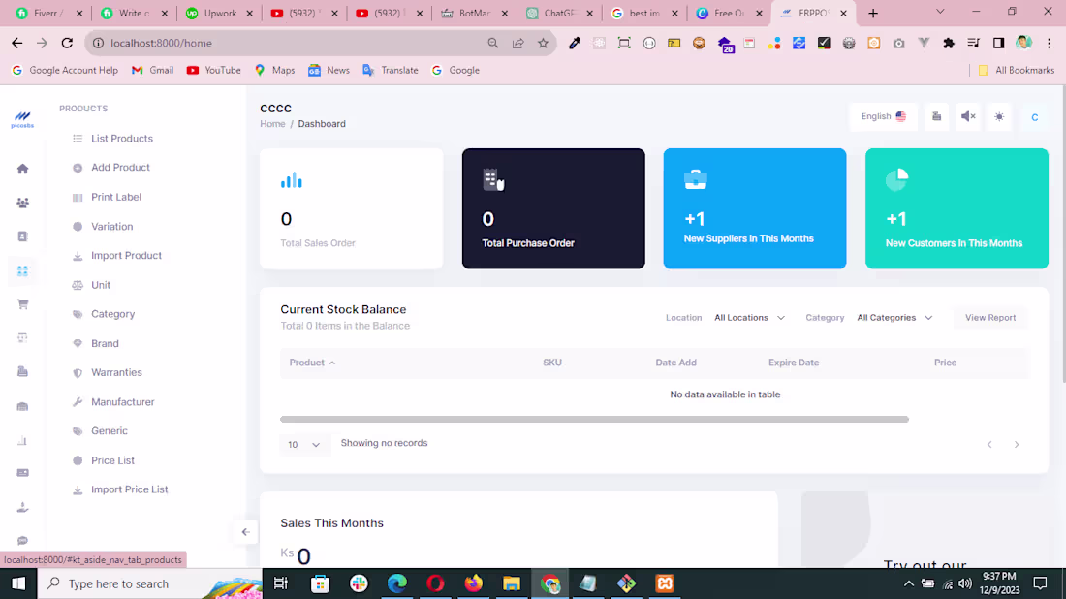The image size is (1066, 599).
Task: Open browser extensions puzzle icon
Action: [949, 43]
